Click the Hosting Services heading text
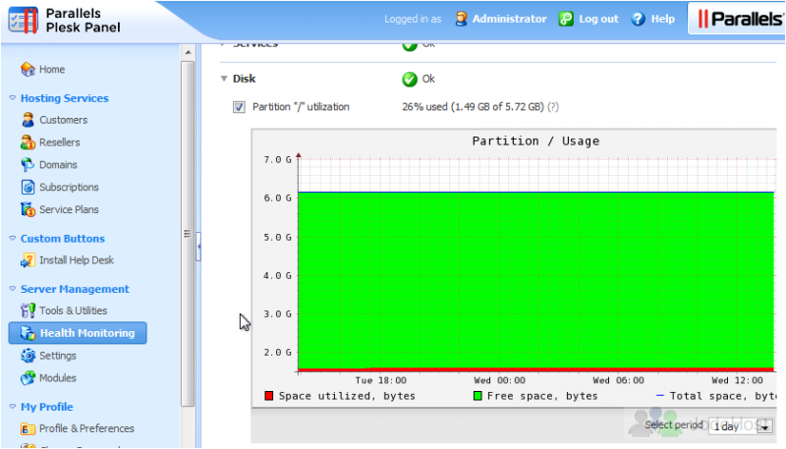This screenshot has width=786, height=449. pyautogui.click(x=65, y=98)
